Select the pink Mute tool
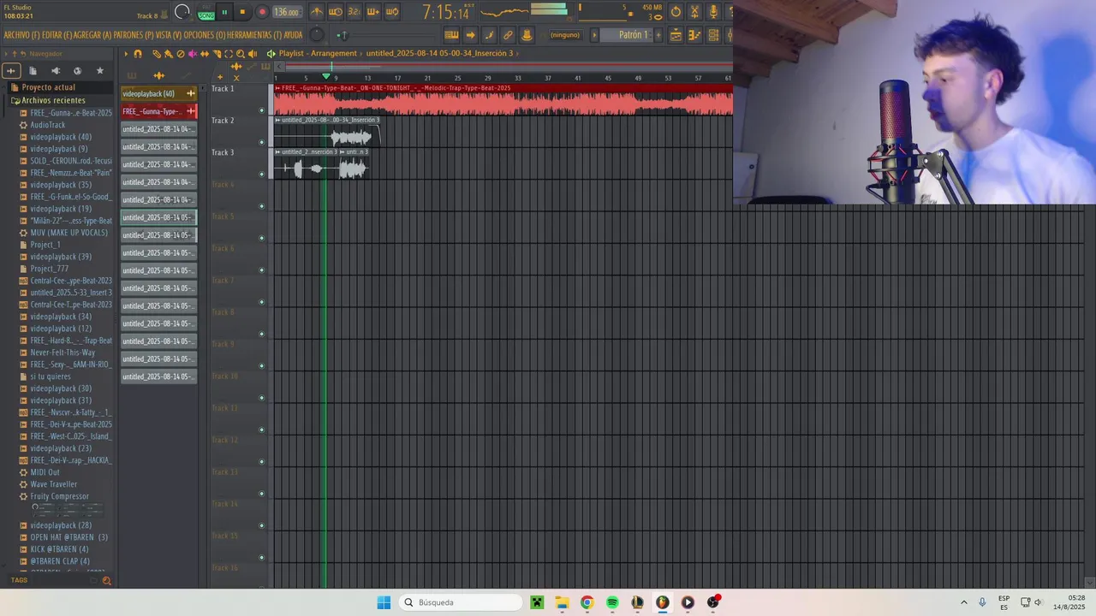This screenshot has width=1096, height=616. (x=193, y=53)
